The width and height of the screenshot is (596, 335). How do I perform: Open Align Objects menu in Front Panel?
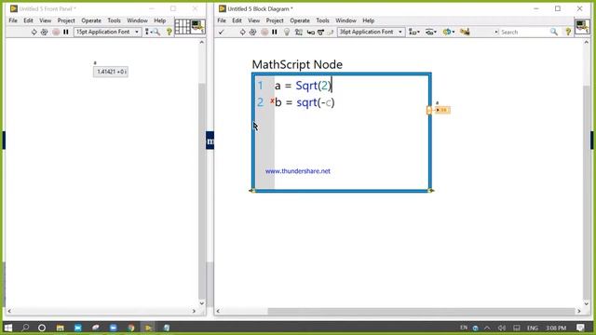[x=147, y=33]
